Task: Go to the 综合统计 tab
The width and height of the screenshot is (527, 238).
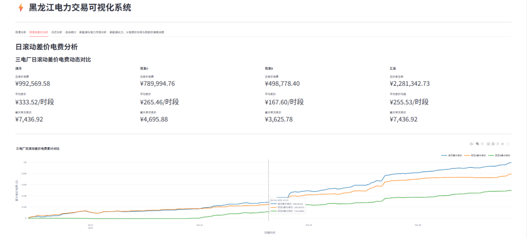Action: (71, 32)
